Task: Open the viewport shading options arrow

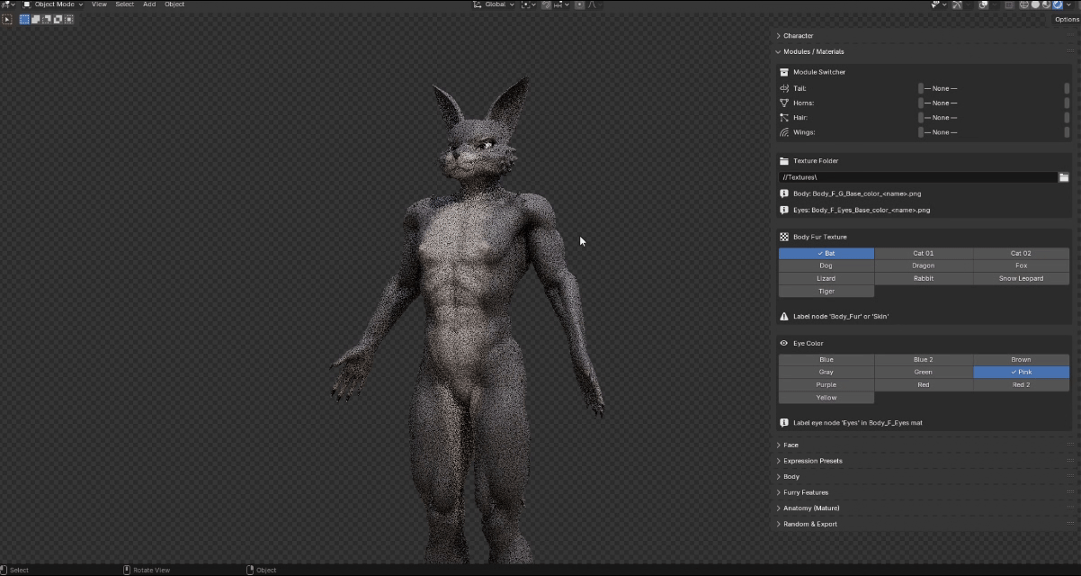Action: (x=1068, y=4)
